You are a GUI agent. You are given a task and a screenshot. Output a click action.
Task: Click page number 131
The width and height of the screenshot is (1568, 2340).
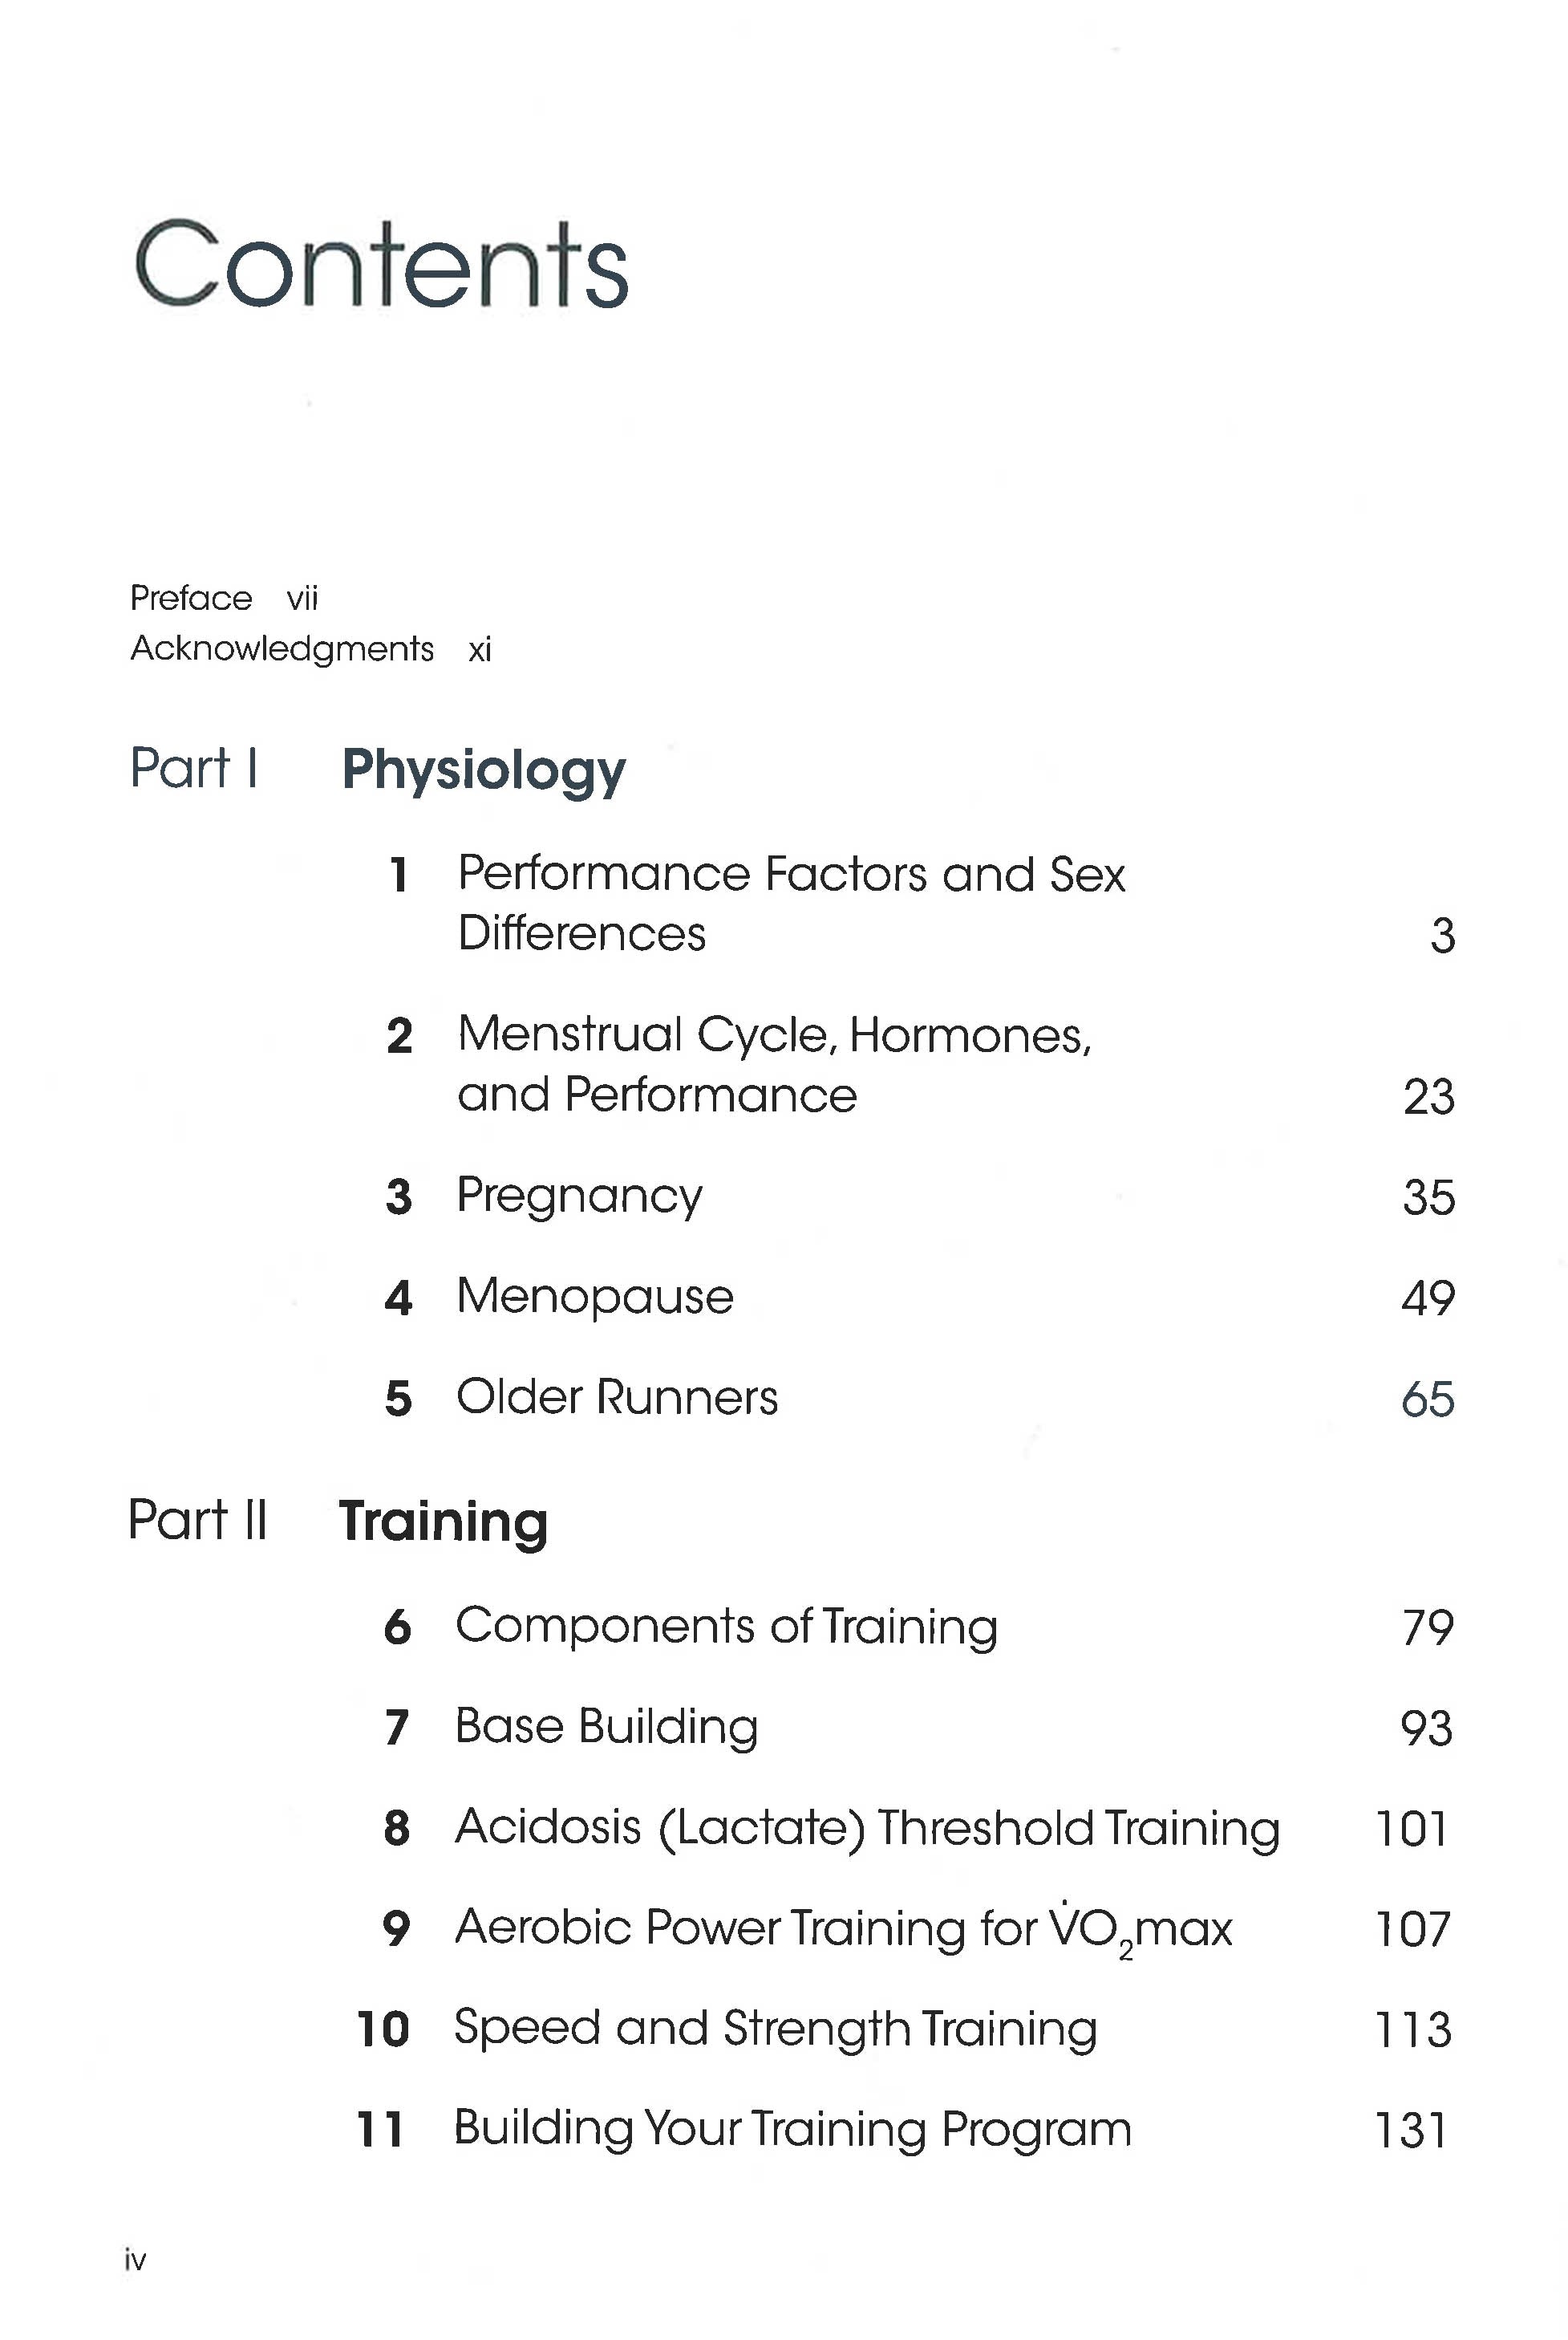pyautogui.click(x=1411, y=2130)
